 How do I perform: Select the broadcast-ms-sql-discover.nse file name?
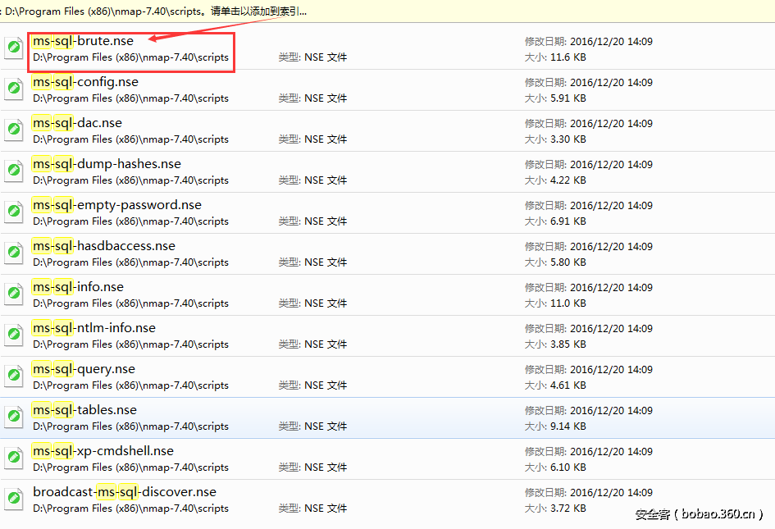tap(125, 492)
